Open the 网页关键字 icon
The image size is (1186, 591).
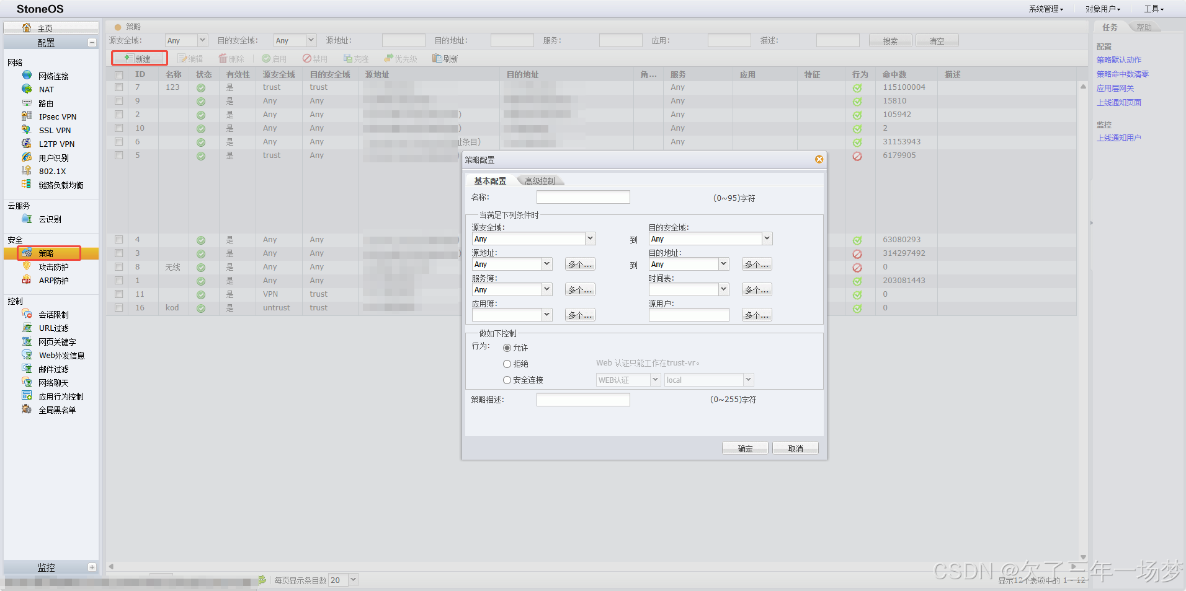[27, 341]
